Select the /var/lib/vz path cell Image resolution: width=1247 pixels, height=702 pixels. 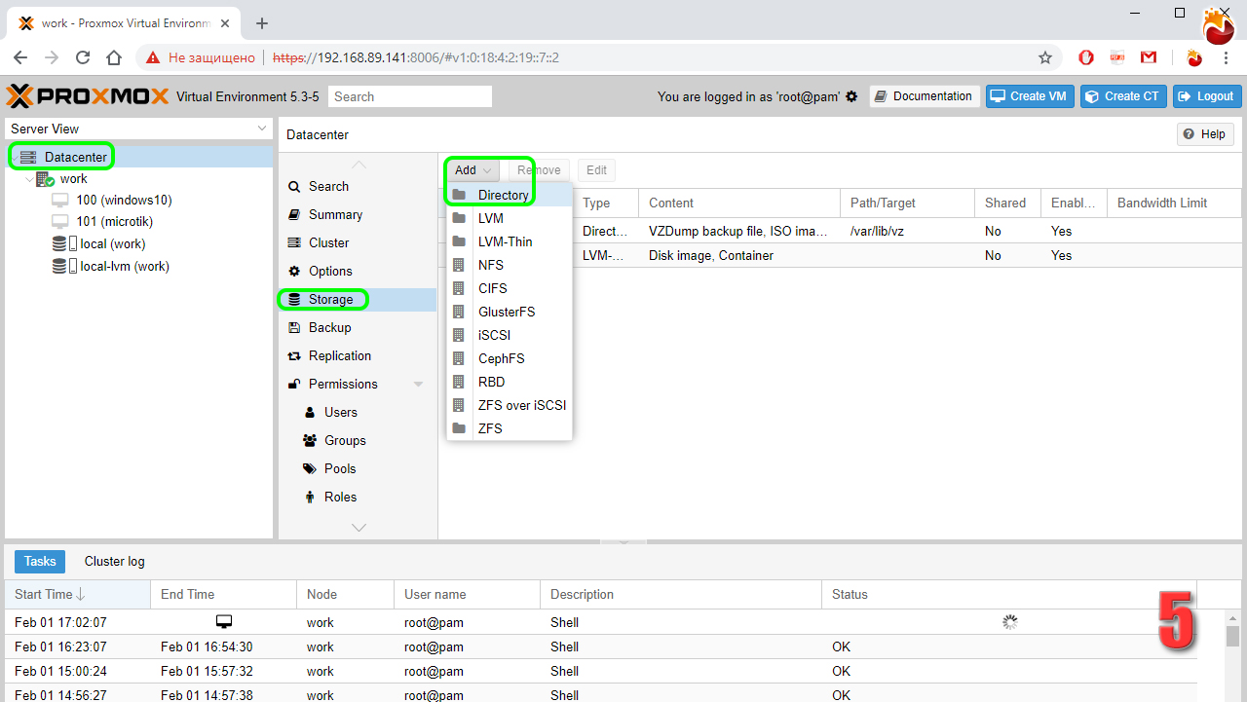click(x=906, y=231)
